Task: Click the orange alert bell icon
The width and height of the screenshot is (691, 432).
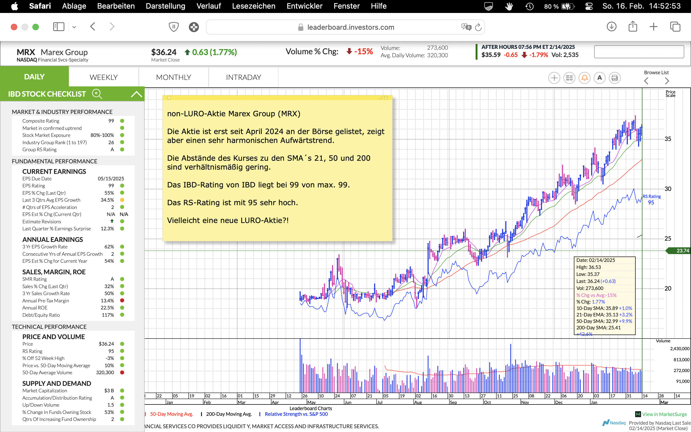Action: 584,78
